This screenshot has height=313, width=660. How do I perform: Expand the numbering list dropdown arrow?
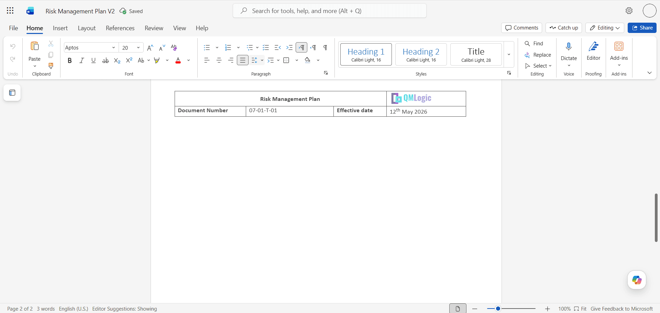[238, 48]
